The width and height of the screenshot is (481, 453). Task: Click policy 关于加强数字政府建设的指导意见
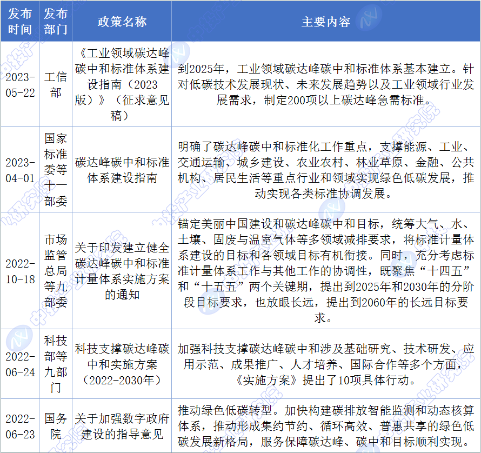coord(122,426)
